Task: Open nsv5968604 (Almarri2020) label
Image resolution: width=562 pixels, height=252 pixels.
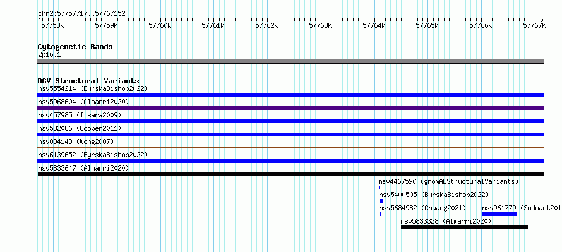Action: coord(83,102)
